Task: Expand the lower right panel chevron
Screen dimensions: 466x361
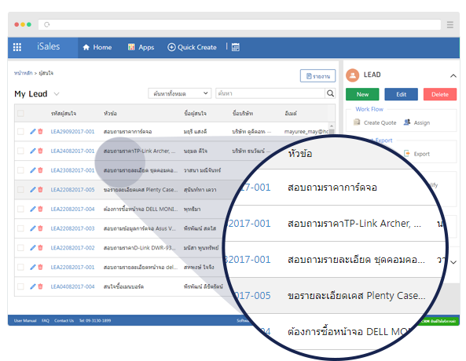Action: click(453, 262)
